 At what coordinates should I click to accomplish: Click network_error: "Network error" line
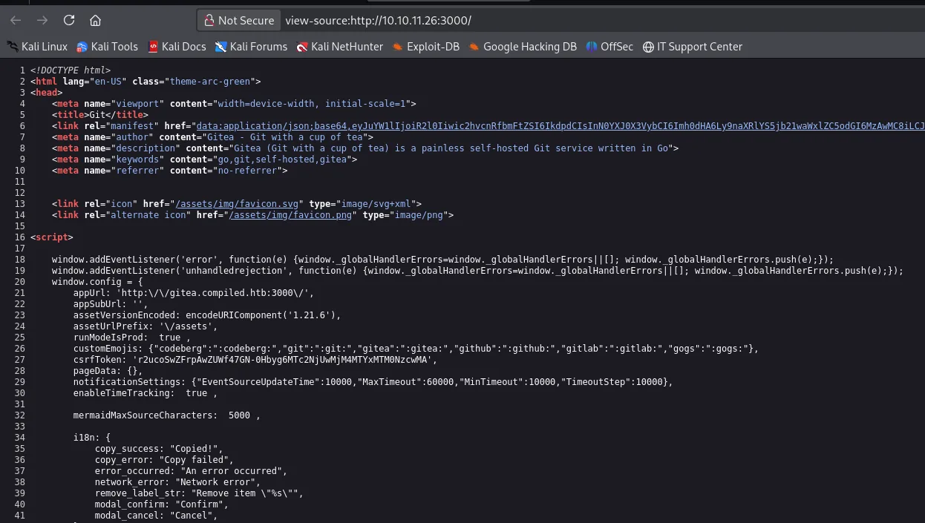point(178,482)
